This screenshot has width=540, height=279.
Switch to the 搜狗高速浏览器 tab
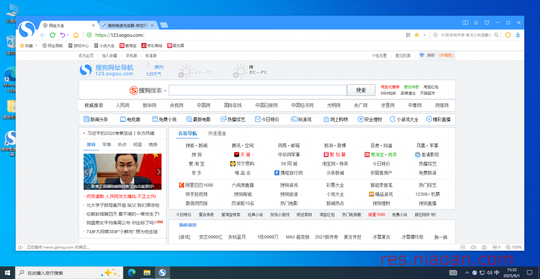pos(128,25)
